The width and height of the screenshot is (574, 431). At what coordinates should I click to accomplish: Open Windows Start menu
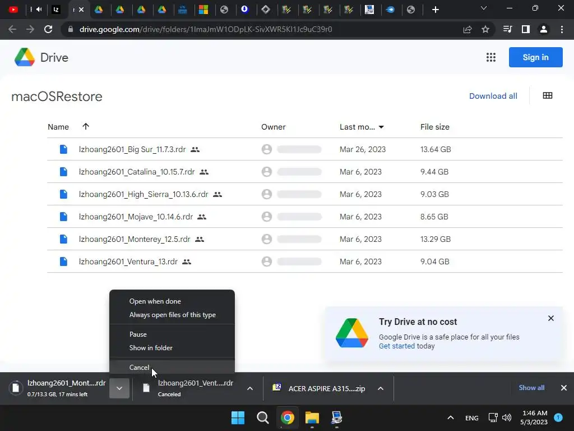click(x=238, y=418)
